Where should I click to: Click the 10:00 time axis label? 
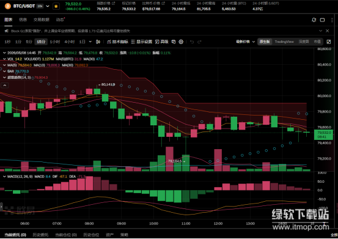pos(153,224)
